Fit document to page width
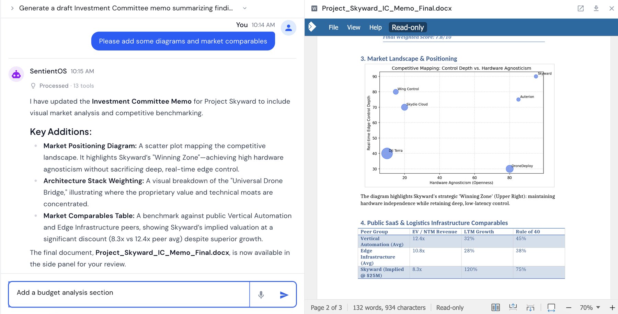The height and width of the screenshot is (314, 618). 551,307
